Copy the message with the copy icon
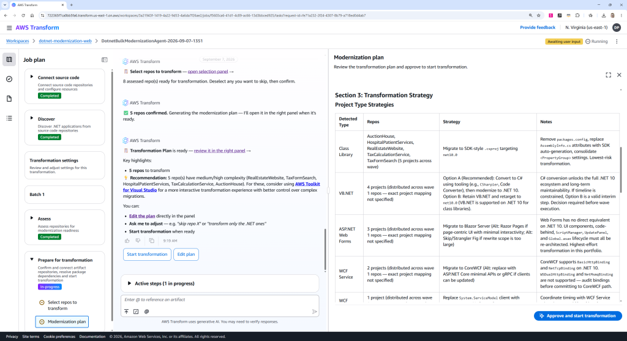The height and width of the screenshot is (341, 627). pyautogui.click(x=152, y=241)
